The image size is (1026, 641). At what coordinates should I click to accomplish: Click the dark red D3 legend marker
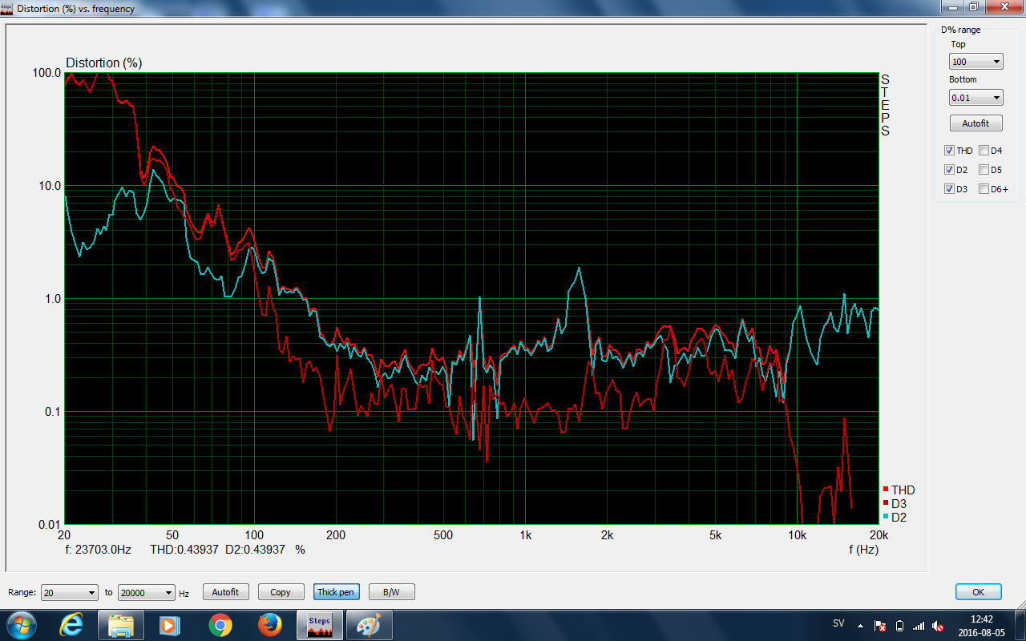click(886, 503)
